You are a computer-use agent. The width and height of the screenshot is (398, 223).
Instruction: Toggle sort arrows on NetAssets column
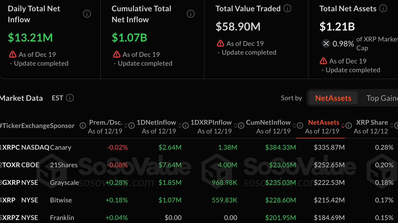(x=343, y=126)
